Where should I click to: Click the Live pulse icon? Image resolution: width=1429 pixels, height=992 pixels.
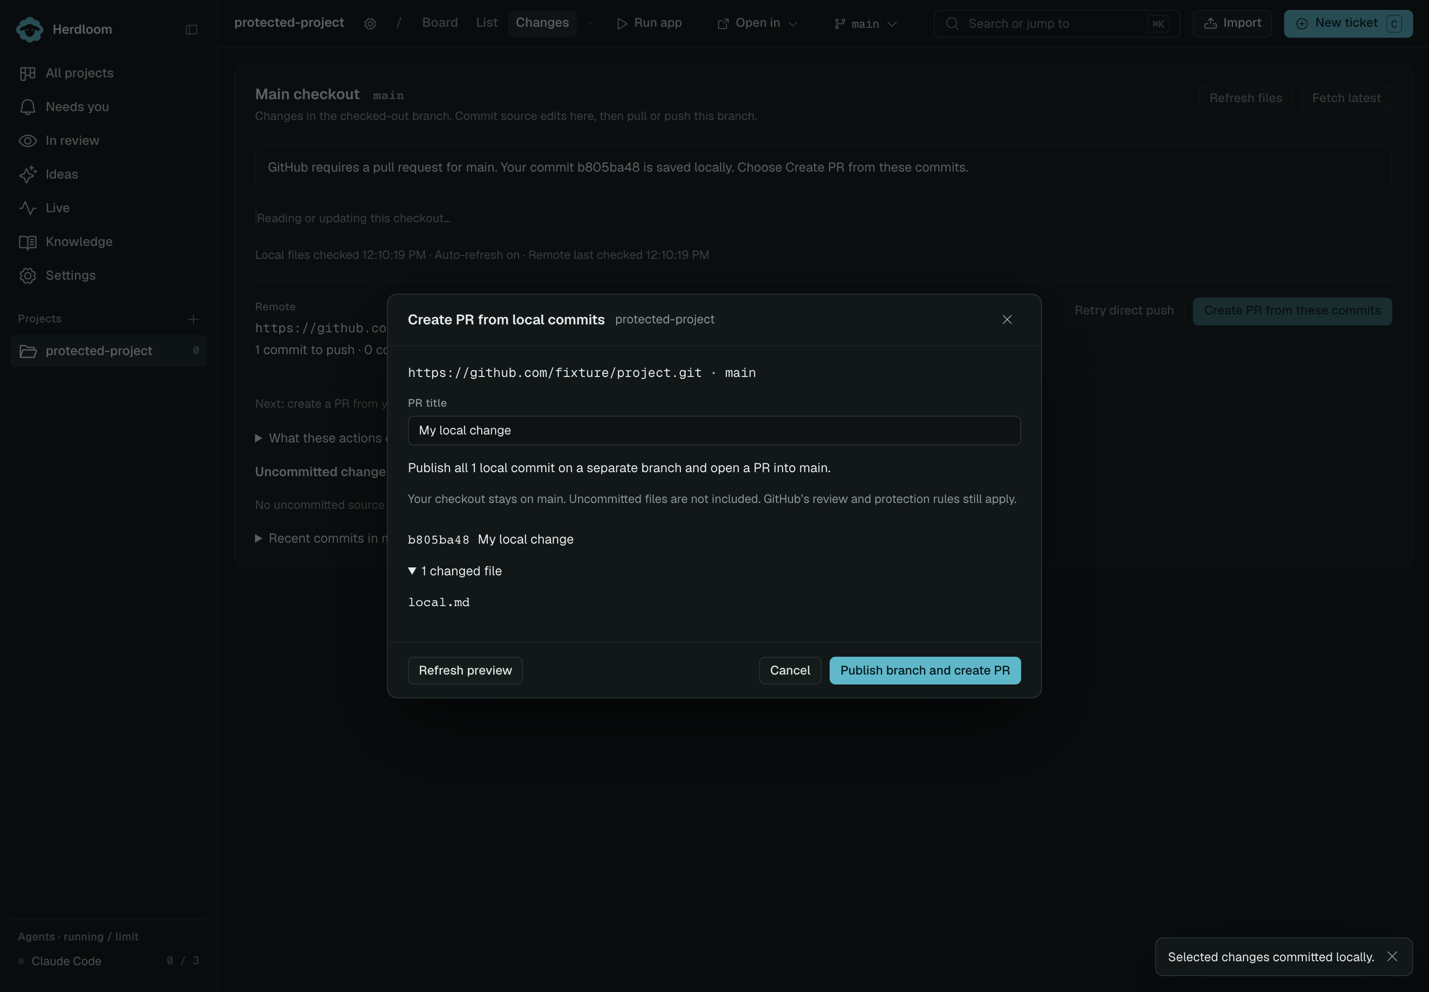(x=27, y=208)
